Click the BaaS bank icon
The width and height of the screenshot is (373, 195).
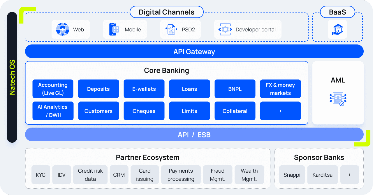[x=337, y=29]
